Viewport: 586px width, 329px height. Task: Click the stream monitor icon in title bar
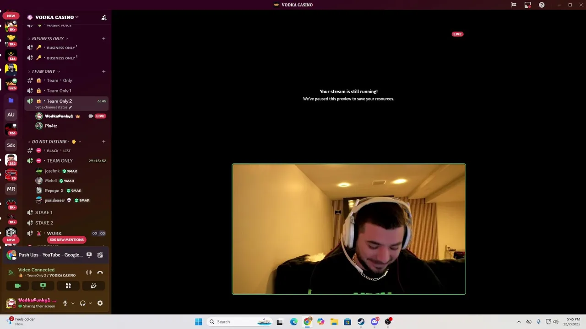527,5
